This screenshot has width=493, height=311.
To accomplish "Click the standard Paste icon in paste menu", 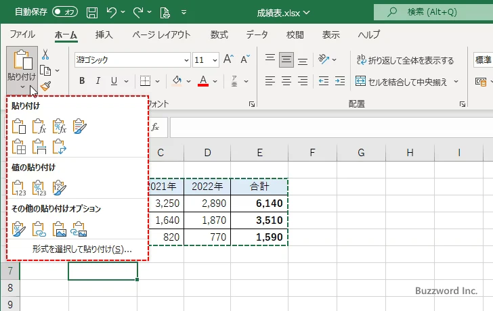I will (x=18, y=126).
